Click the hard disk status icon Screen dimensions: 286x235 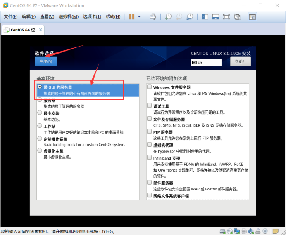223,231
